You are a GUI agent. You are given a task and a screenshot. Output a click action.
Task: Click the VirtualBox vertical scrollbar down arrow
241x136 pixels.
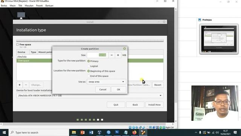pos(176,121)
